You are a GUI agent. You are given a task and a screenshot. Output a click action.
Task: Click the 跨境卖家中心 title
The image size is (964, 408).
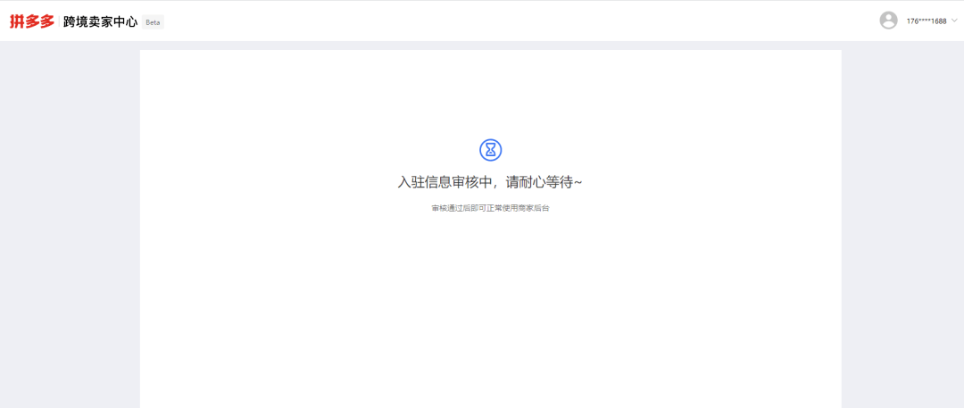[100, 22]
